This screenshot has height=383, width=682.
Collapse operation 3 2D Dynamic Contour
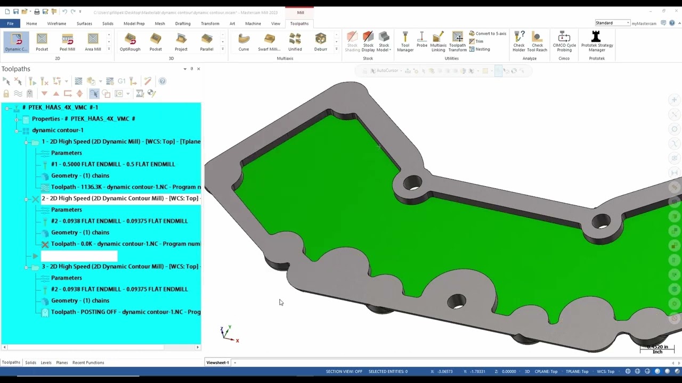coord(26,267)
